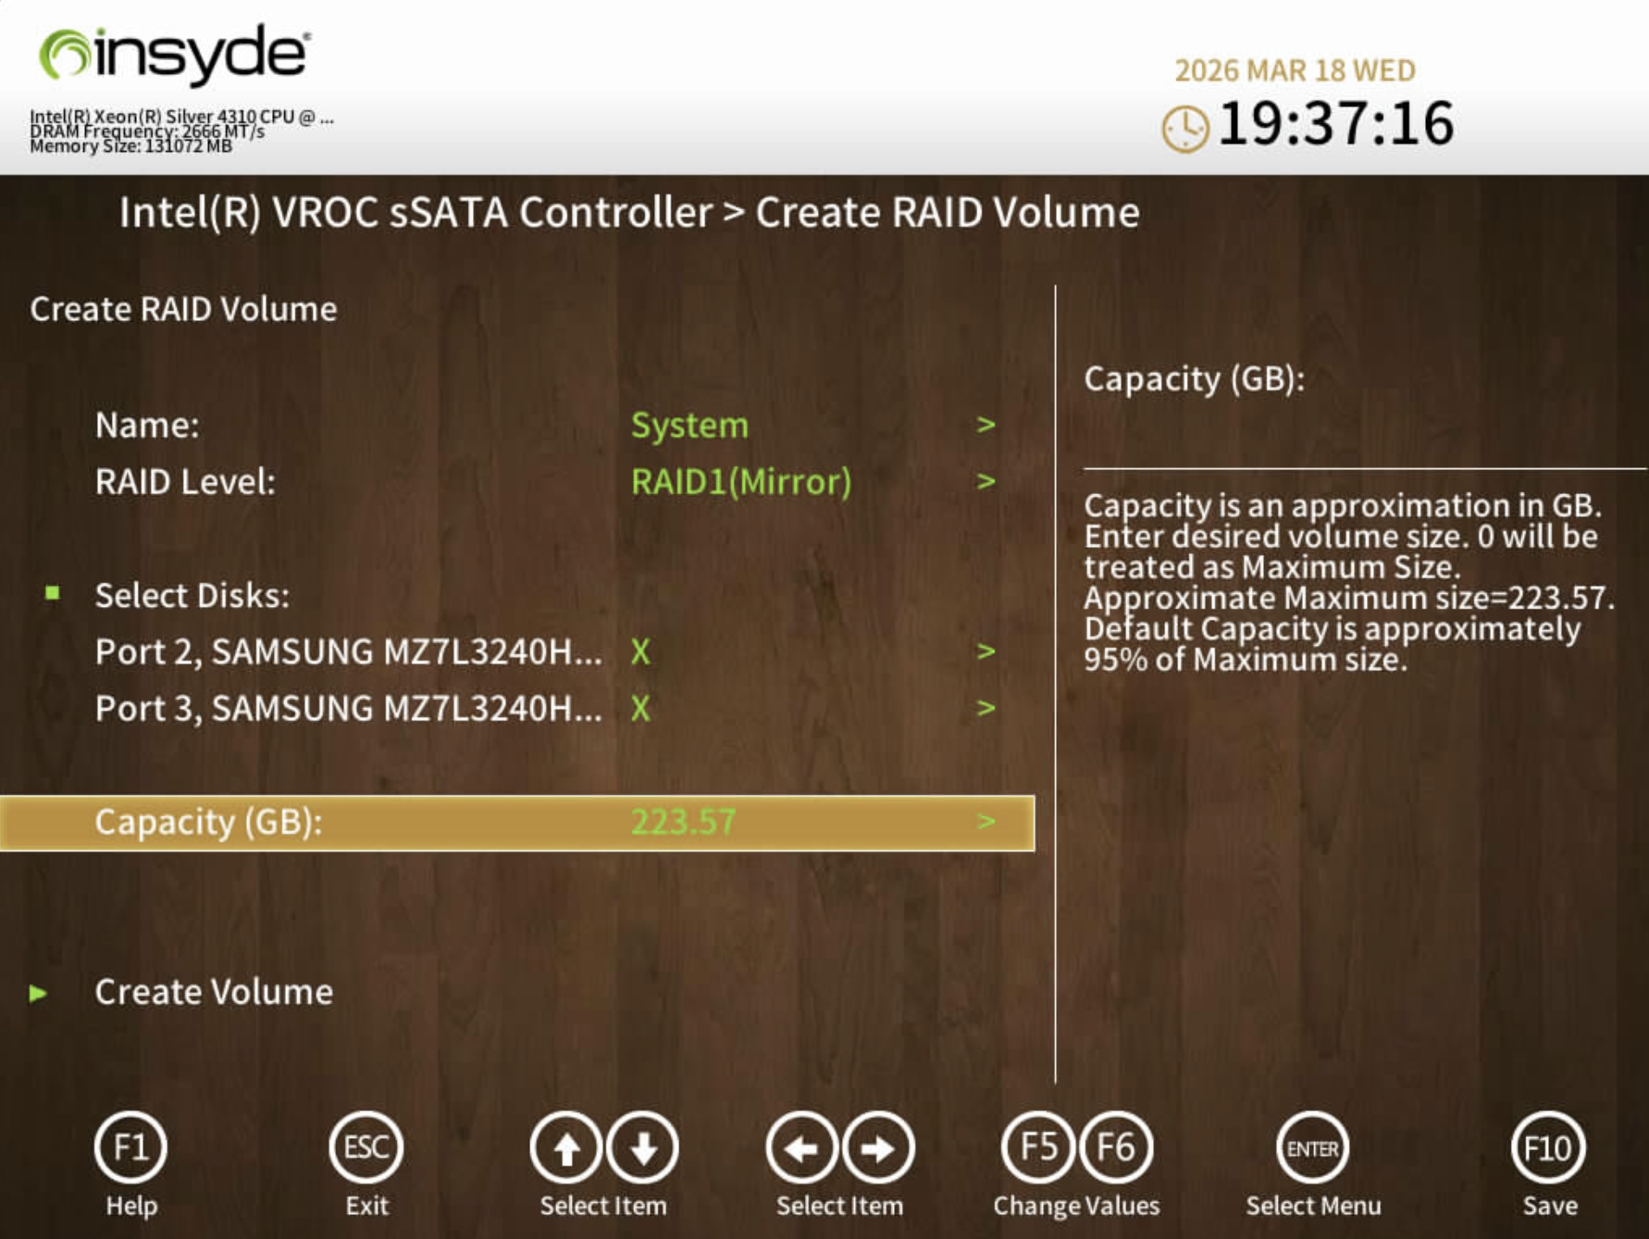Screen dimensions: 1649x1239
Task: Click the highlighted Capacity 223.57 value
Action: 686,820
